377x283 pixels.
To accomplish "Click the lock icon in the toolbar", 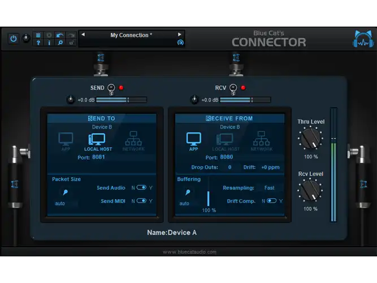I will point(71,43).
